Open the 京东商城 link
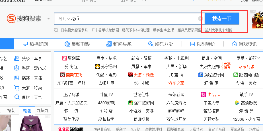 click(246, 66)
